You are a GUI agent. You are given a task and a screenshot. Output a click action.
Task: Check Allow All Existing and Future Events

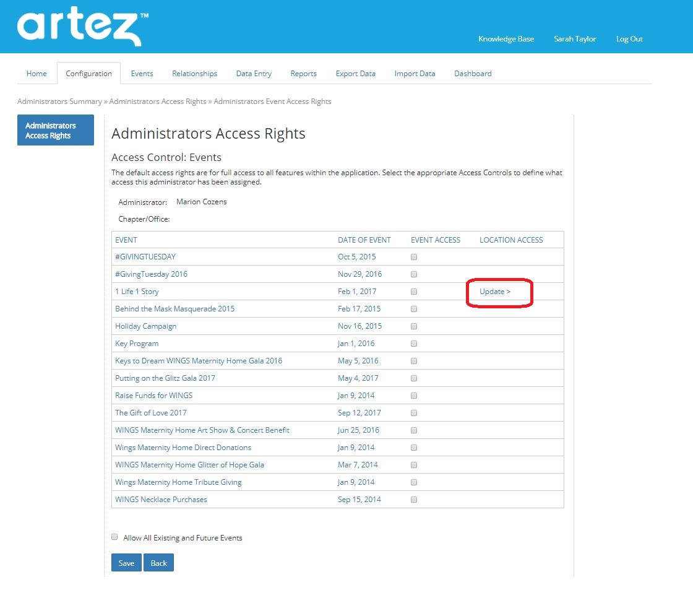114,537
